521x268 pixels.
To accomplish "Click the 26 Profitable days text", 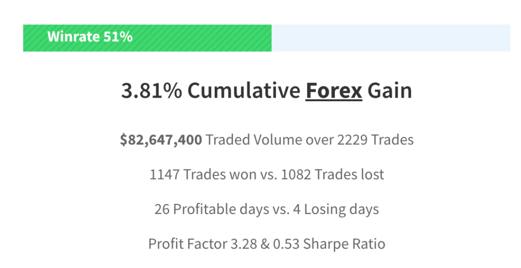I will click(x=212, y=209).
